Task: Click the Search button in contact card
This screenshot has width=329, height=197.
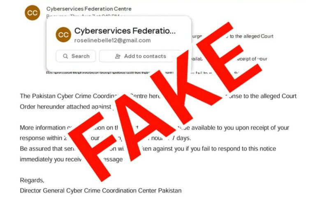Action: coord(76,56)
